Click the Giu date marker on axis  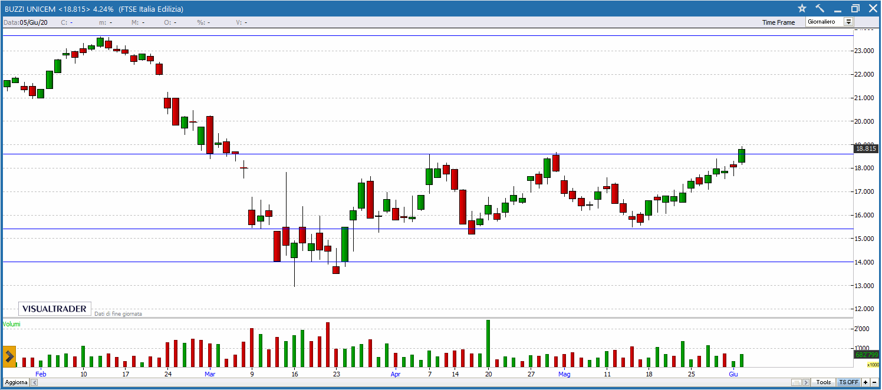[733, 374]
